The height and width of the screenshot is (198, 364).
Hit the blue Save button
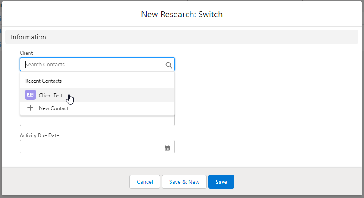(221, 182)
